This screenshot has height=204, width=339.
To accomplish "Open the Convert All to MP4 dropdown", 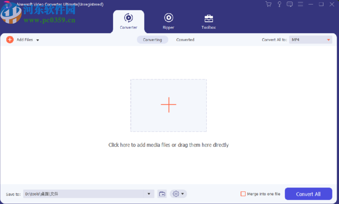I will point(310,40).
